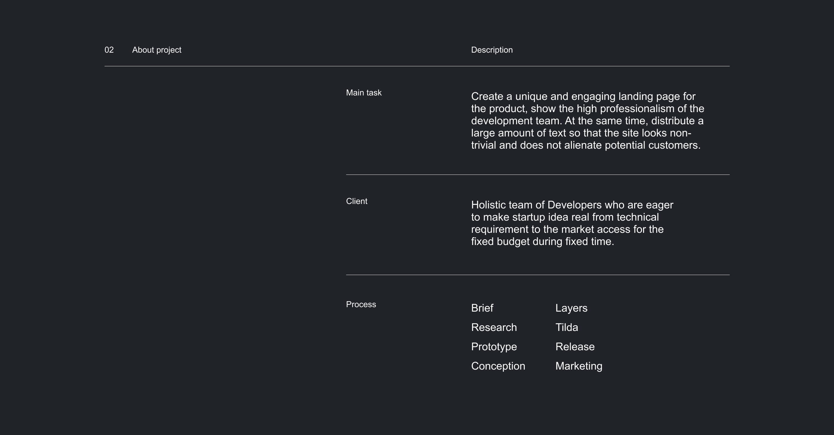Click the Client label

click(357, 201)
